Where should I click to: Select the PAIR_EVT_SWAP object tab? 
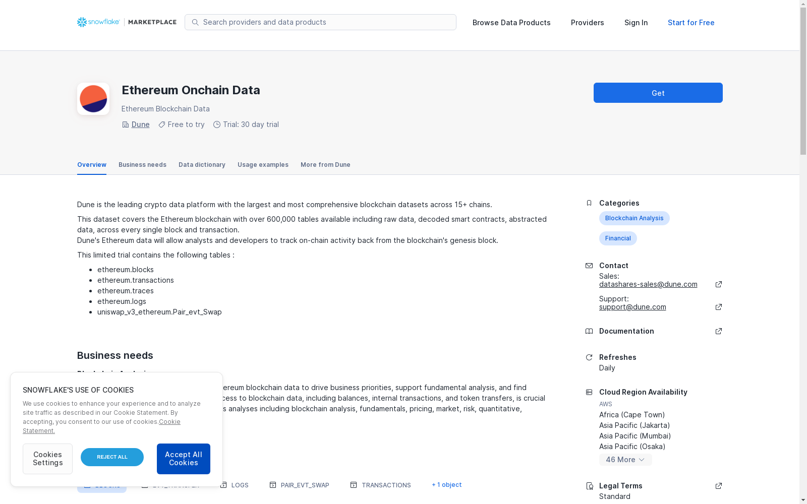[300, 485]
